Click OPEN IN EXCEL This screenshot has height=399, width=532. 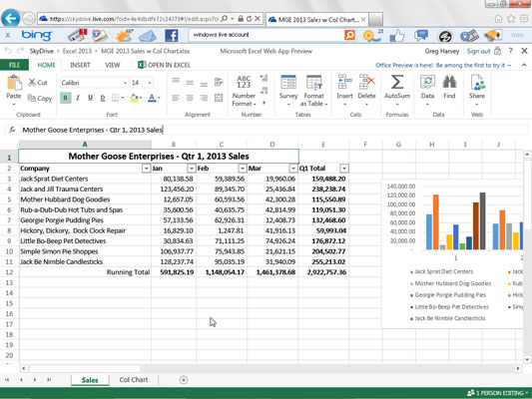click(165, 65)
